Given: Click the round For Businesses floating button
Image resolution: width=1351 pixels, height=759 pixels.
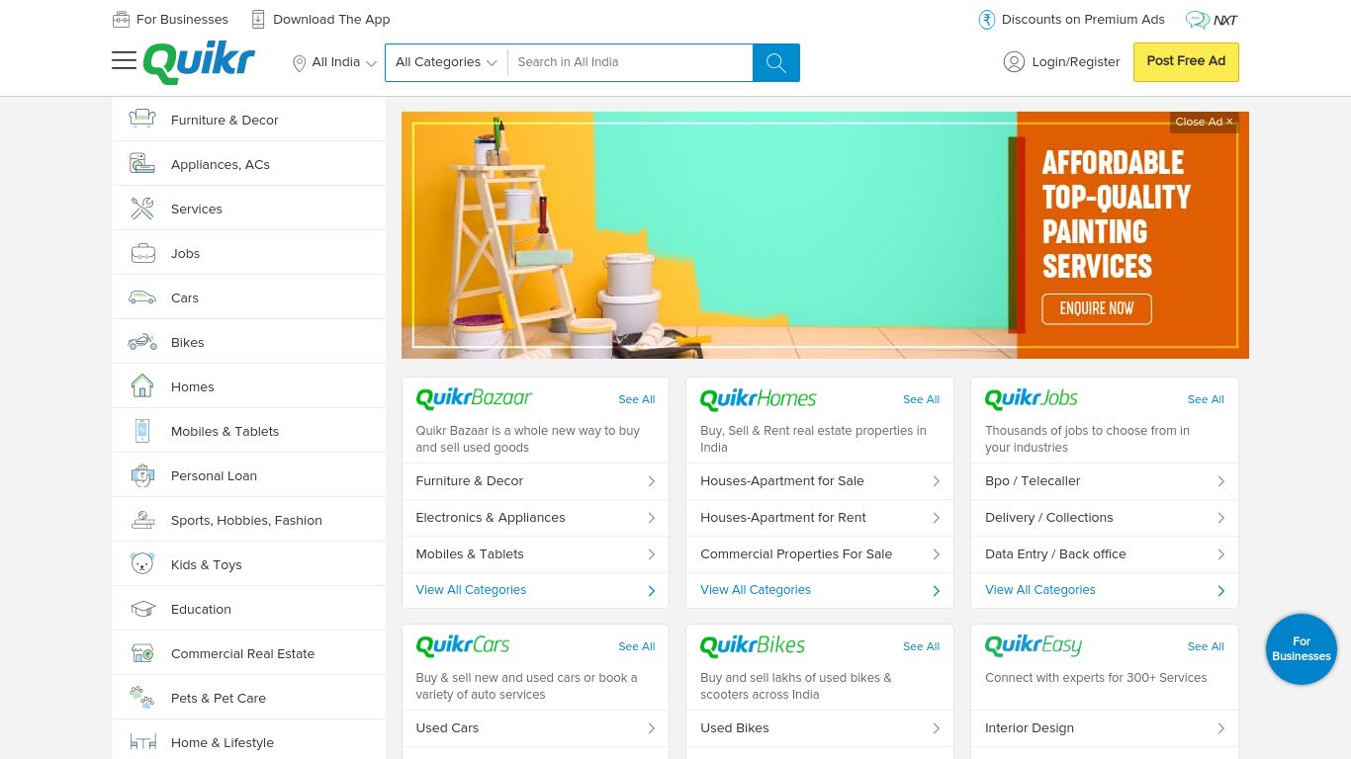Looking at the screenshot, I should pos(1302,649).
